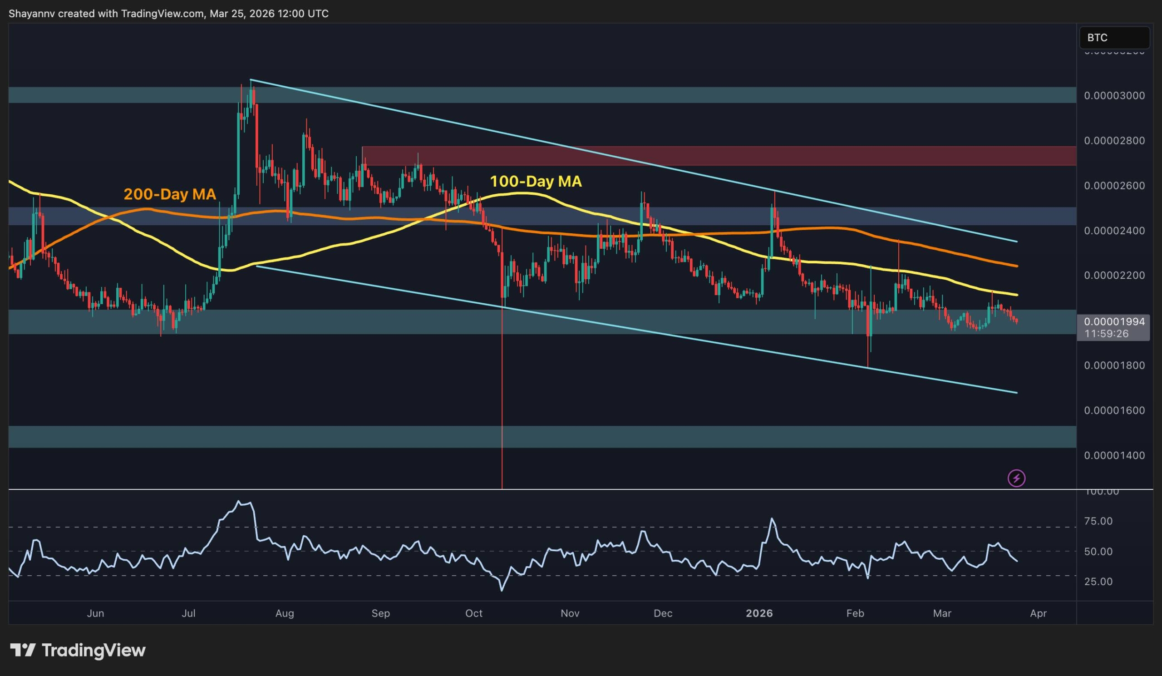Click the 100-Day MA yellow label
The width and height of the screenshot is (1162, 676).
tap(535, 181)
